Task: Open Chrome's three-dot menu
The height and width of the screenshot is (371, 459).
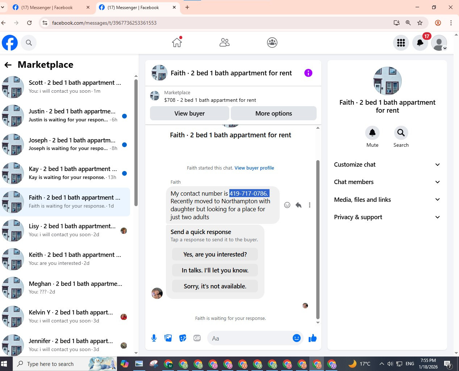Action: (451, 23)
